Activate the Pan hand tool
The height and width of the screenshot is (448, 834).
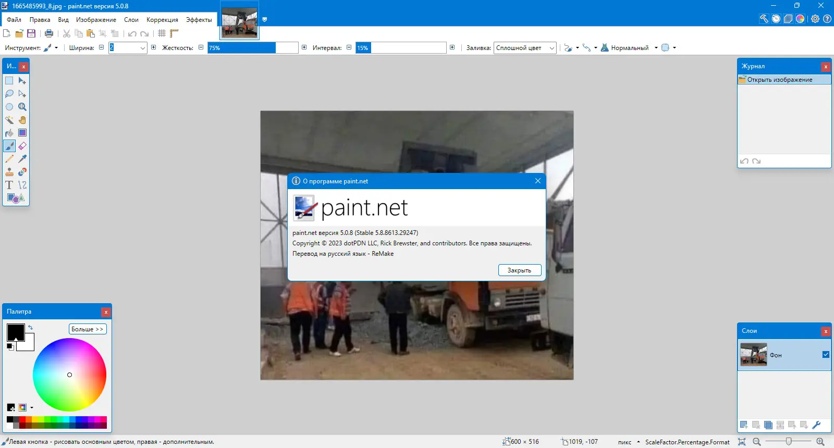point(22,120)
